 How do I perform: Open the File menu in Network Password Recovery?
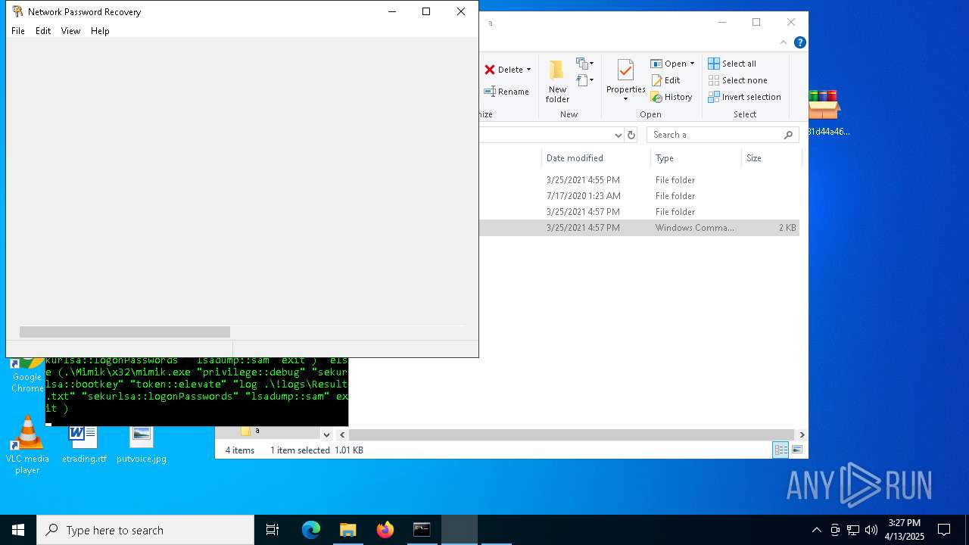[18, 31]
